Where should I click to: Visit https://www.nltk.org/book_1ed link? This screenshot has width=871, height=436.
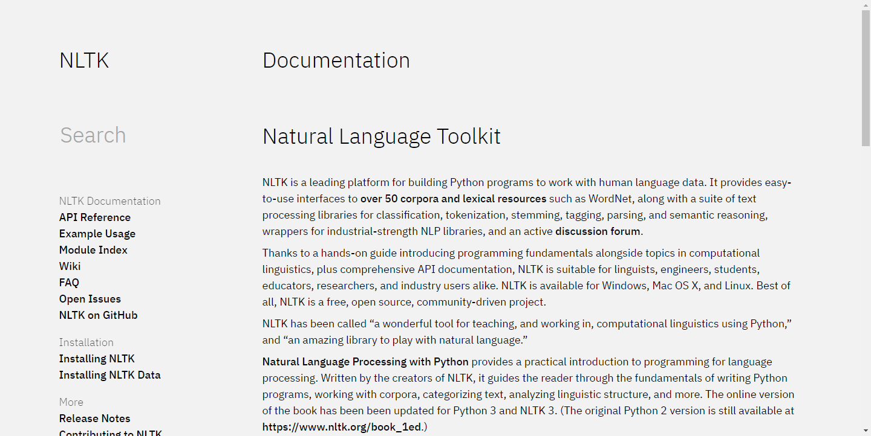coord(342,427)
